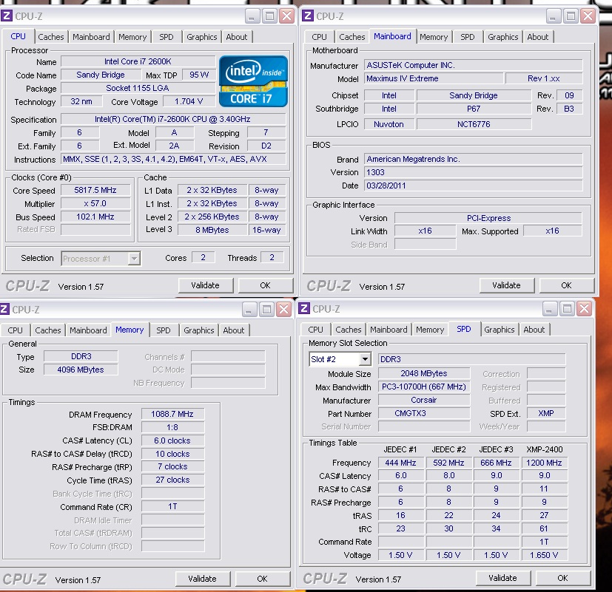
Task: Select About tab in the motherboard window
Action: tap(538, 37)
